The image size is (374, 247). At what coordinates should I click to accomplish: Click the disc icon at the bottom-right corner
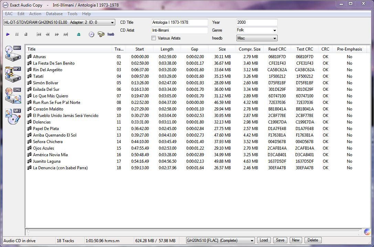367,232
